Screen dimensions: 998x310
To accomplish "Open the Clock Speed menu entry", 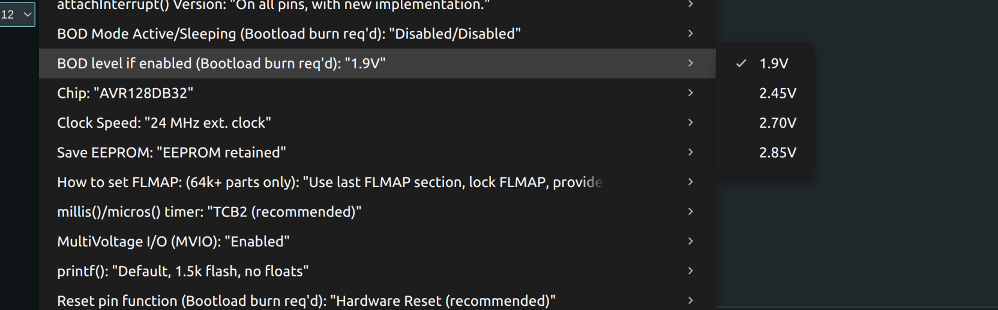I will 164,123.
